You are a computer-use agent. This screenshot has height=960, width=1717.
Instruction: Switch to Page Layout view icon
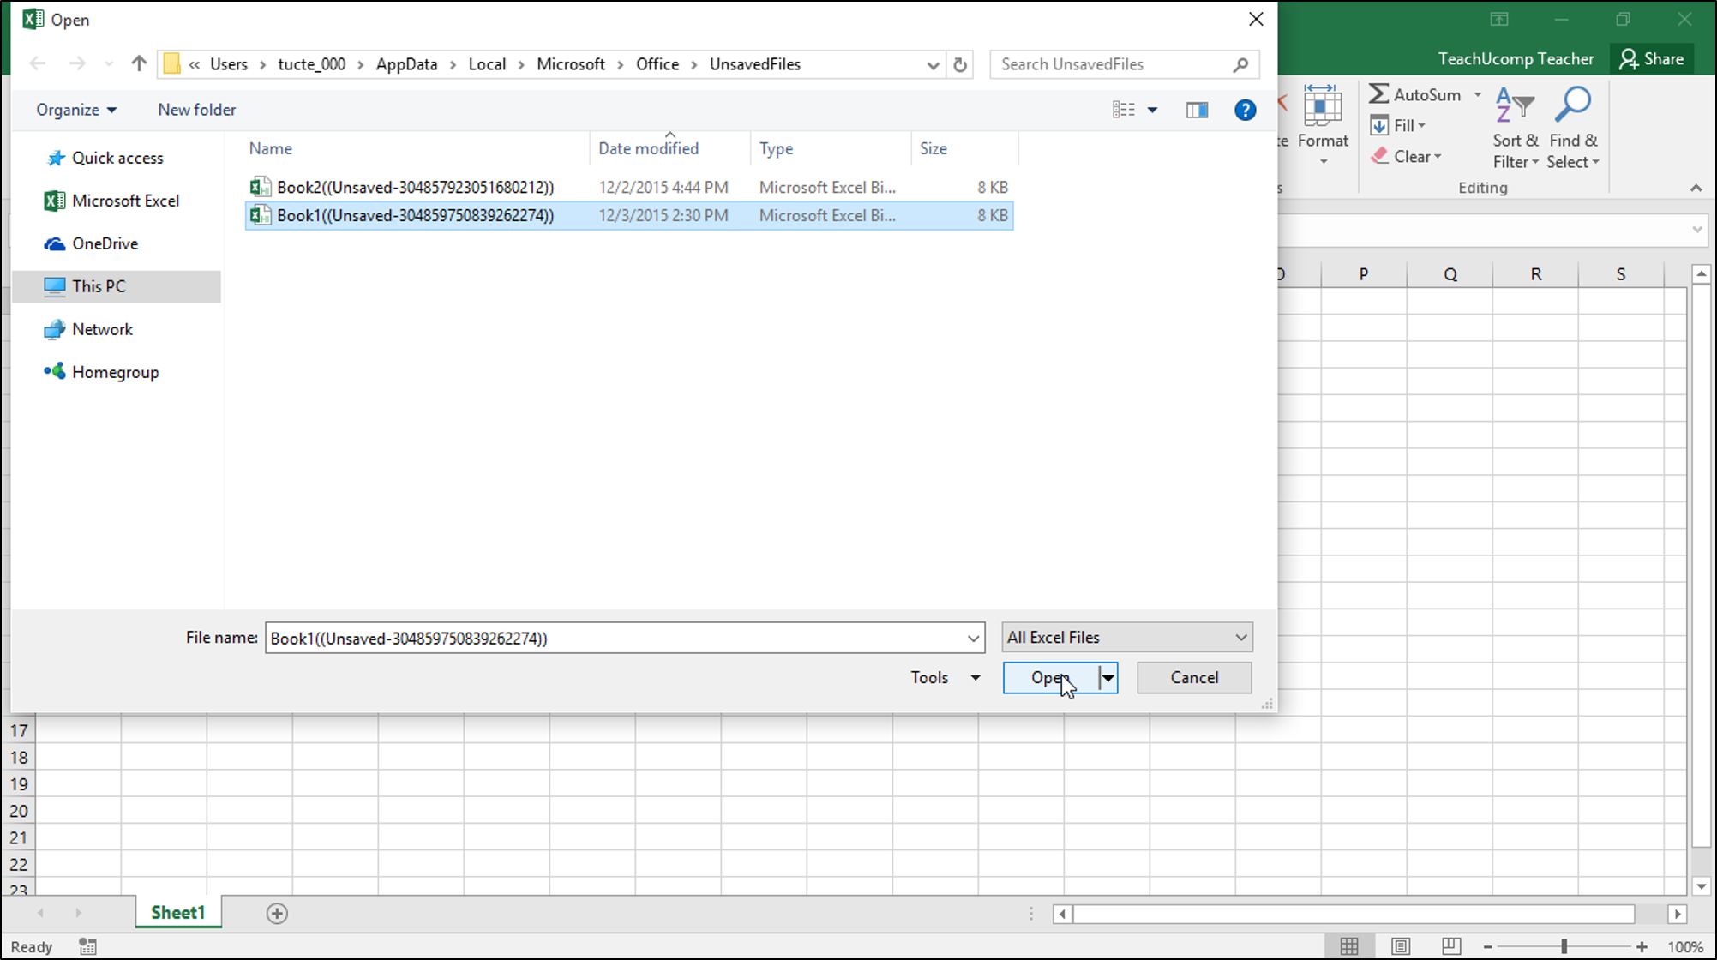[x=1401, y=946]
